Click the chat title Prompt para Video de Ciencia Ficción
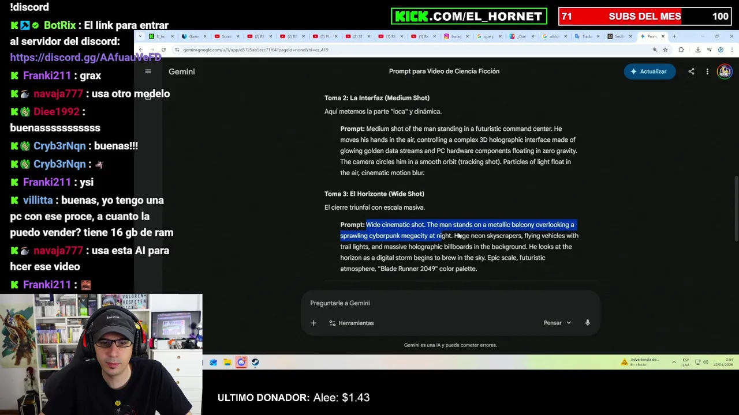The height and width of the screenshot is (415, 739). [444, 71]
